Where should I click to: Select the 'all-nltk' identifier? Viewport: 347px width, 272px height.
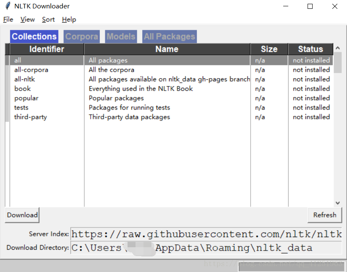click(25, 79)
